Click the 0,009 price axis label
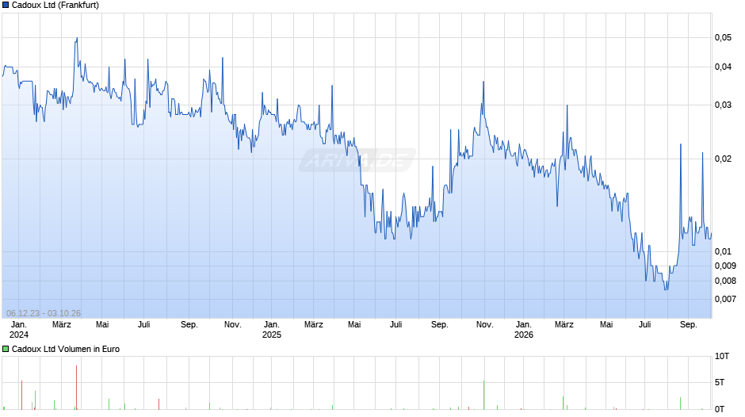 [x=725, y=266]
